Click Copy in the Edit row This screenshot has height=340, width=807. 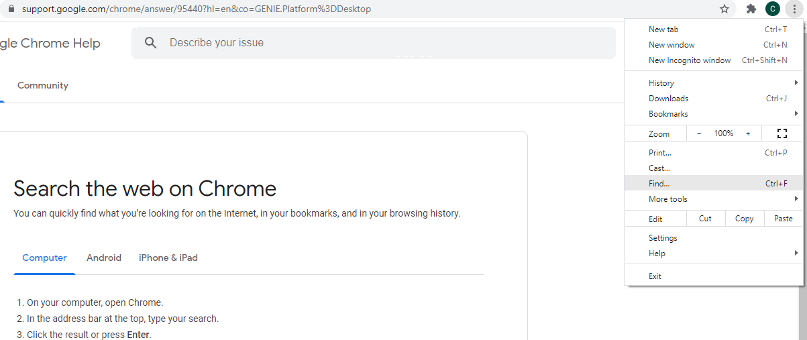pos(744,219)
